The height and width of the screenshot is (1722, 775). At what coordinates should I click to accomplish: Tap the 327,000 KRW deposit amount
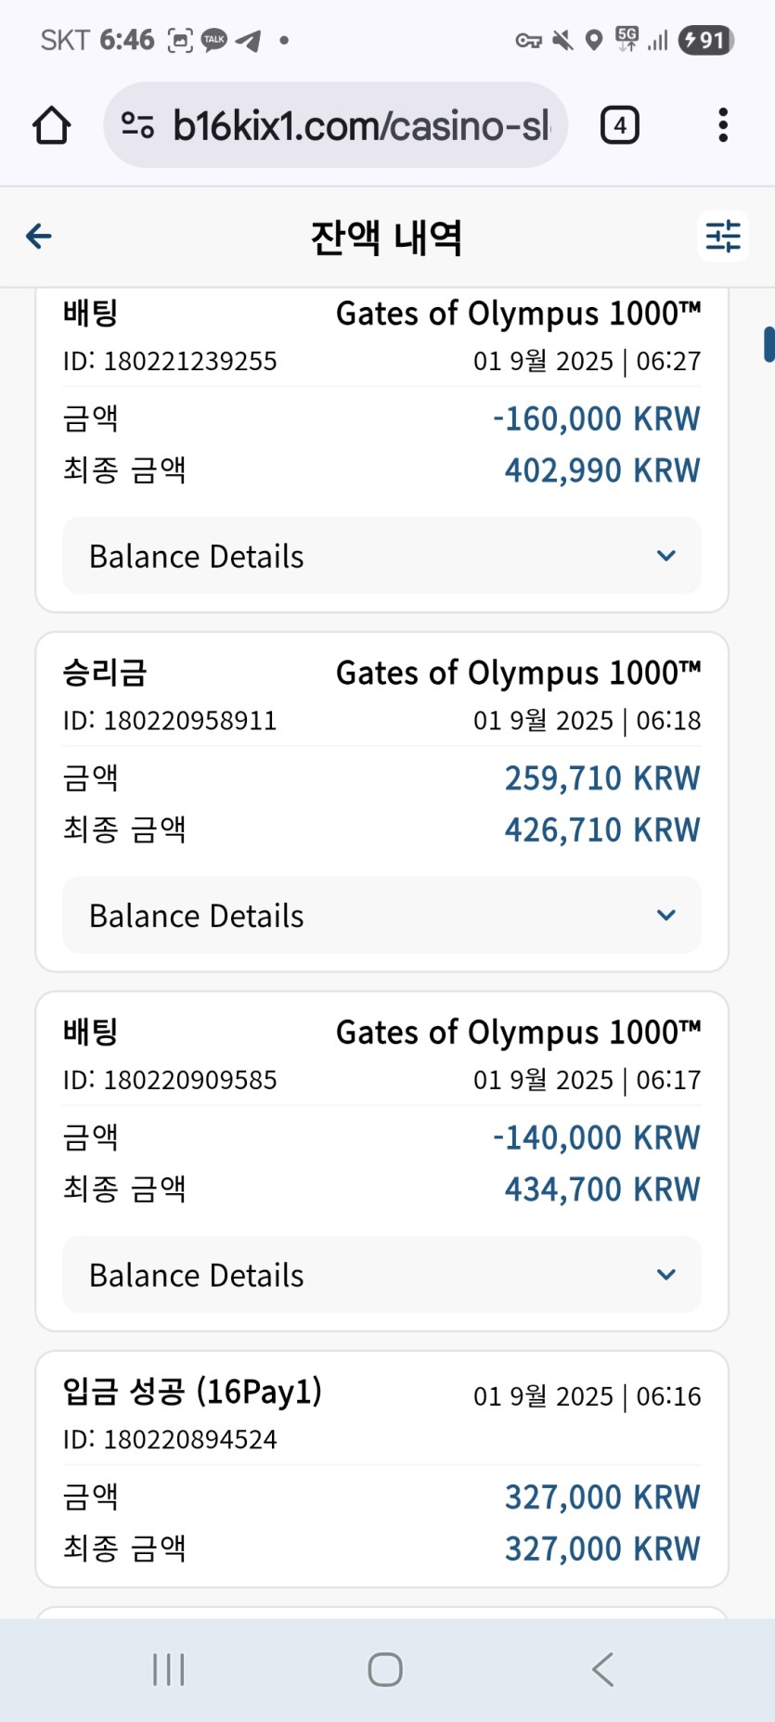pyautogui.click(x=602, y=1497)
